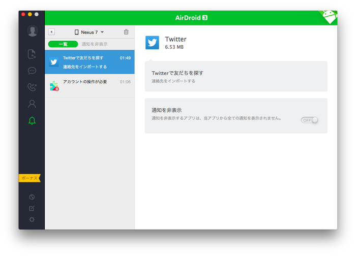Open the call logs panel
Screen dimensions: 356x256
(32, 87)
